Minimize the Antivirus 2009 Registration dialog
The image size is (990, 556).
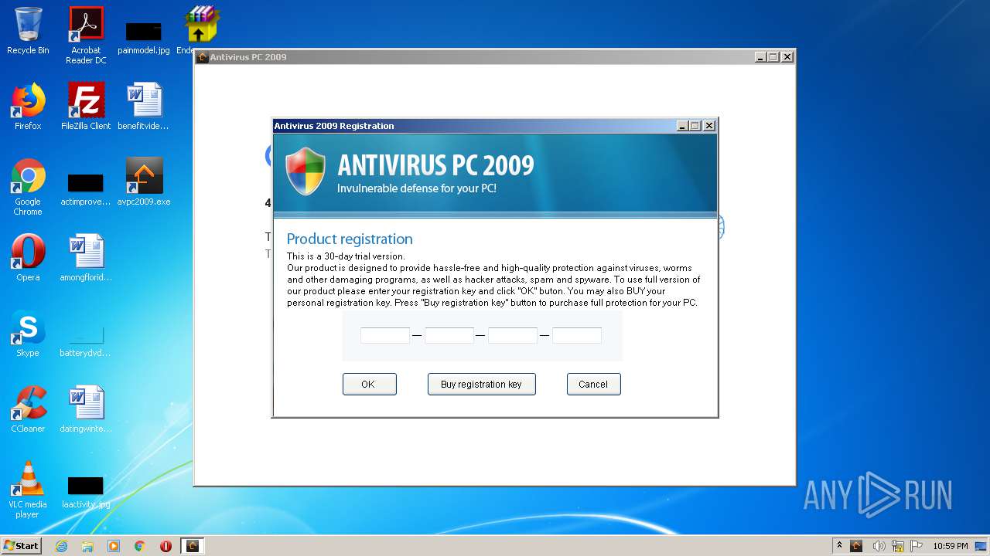[682, 126]
